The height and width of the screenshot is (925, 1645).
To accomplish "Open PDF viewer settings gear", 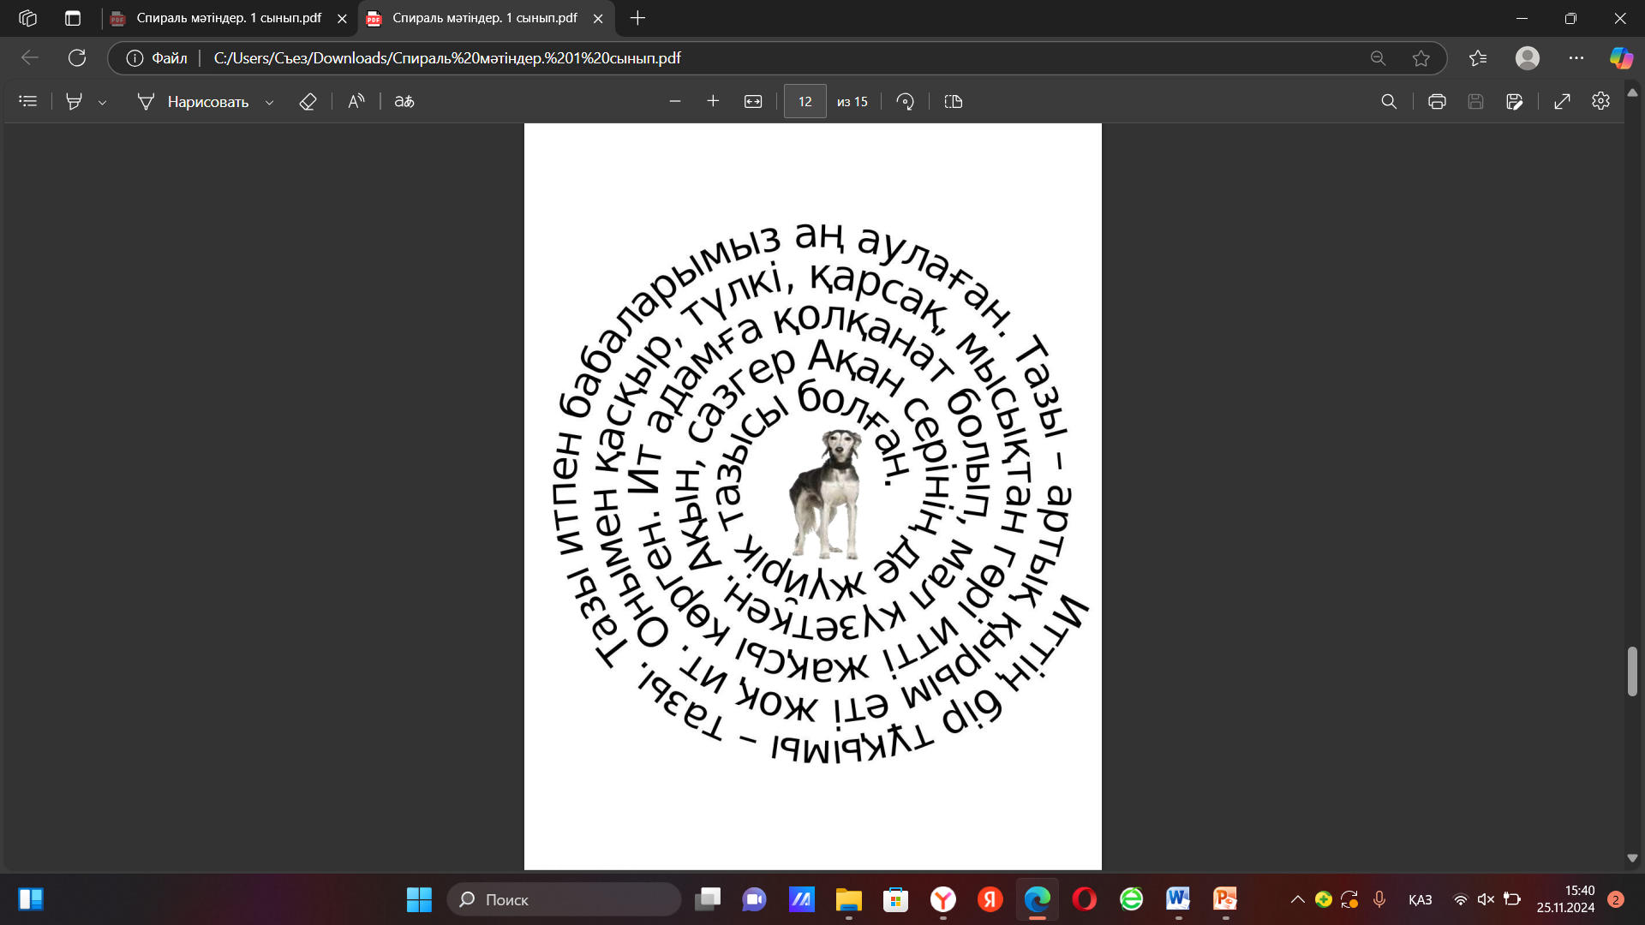I will pyautogui.click(x=1600, y=101).
